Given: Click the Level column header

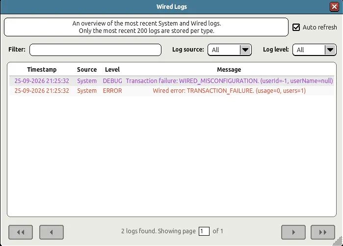Looking at the screenshot, I should pos(112,70).
